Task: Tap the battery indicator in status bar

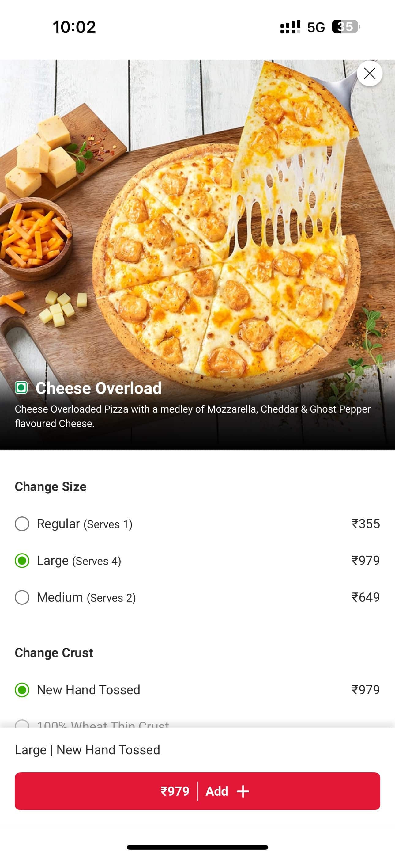Action: (x=345, y=27)
